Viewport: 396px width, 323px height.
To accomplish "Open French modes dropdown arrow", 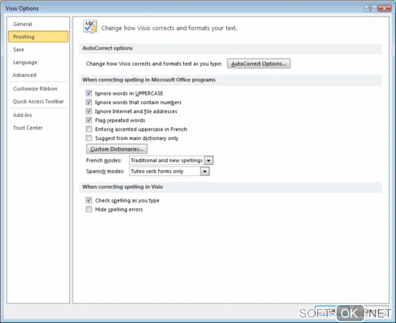I will tap(208, 161).
